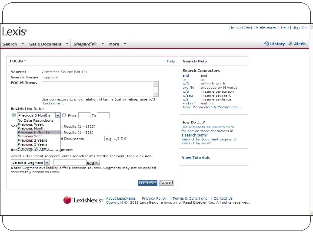The width and height of the screenshot is (313, 234).
Task: Open Restrict by date help link
Action: coord(196,143)
